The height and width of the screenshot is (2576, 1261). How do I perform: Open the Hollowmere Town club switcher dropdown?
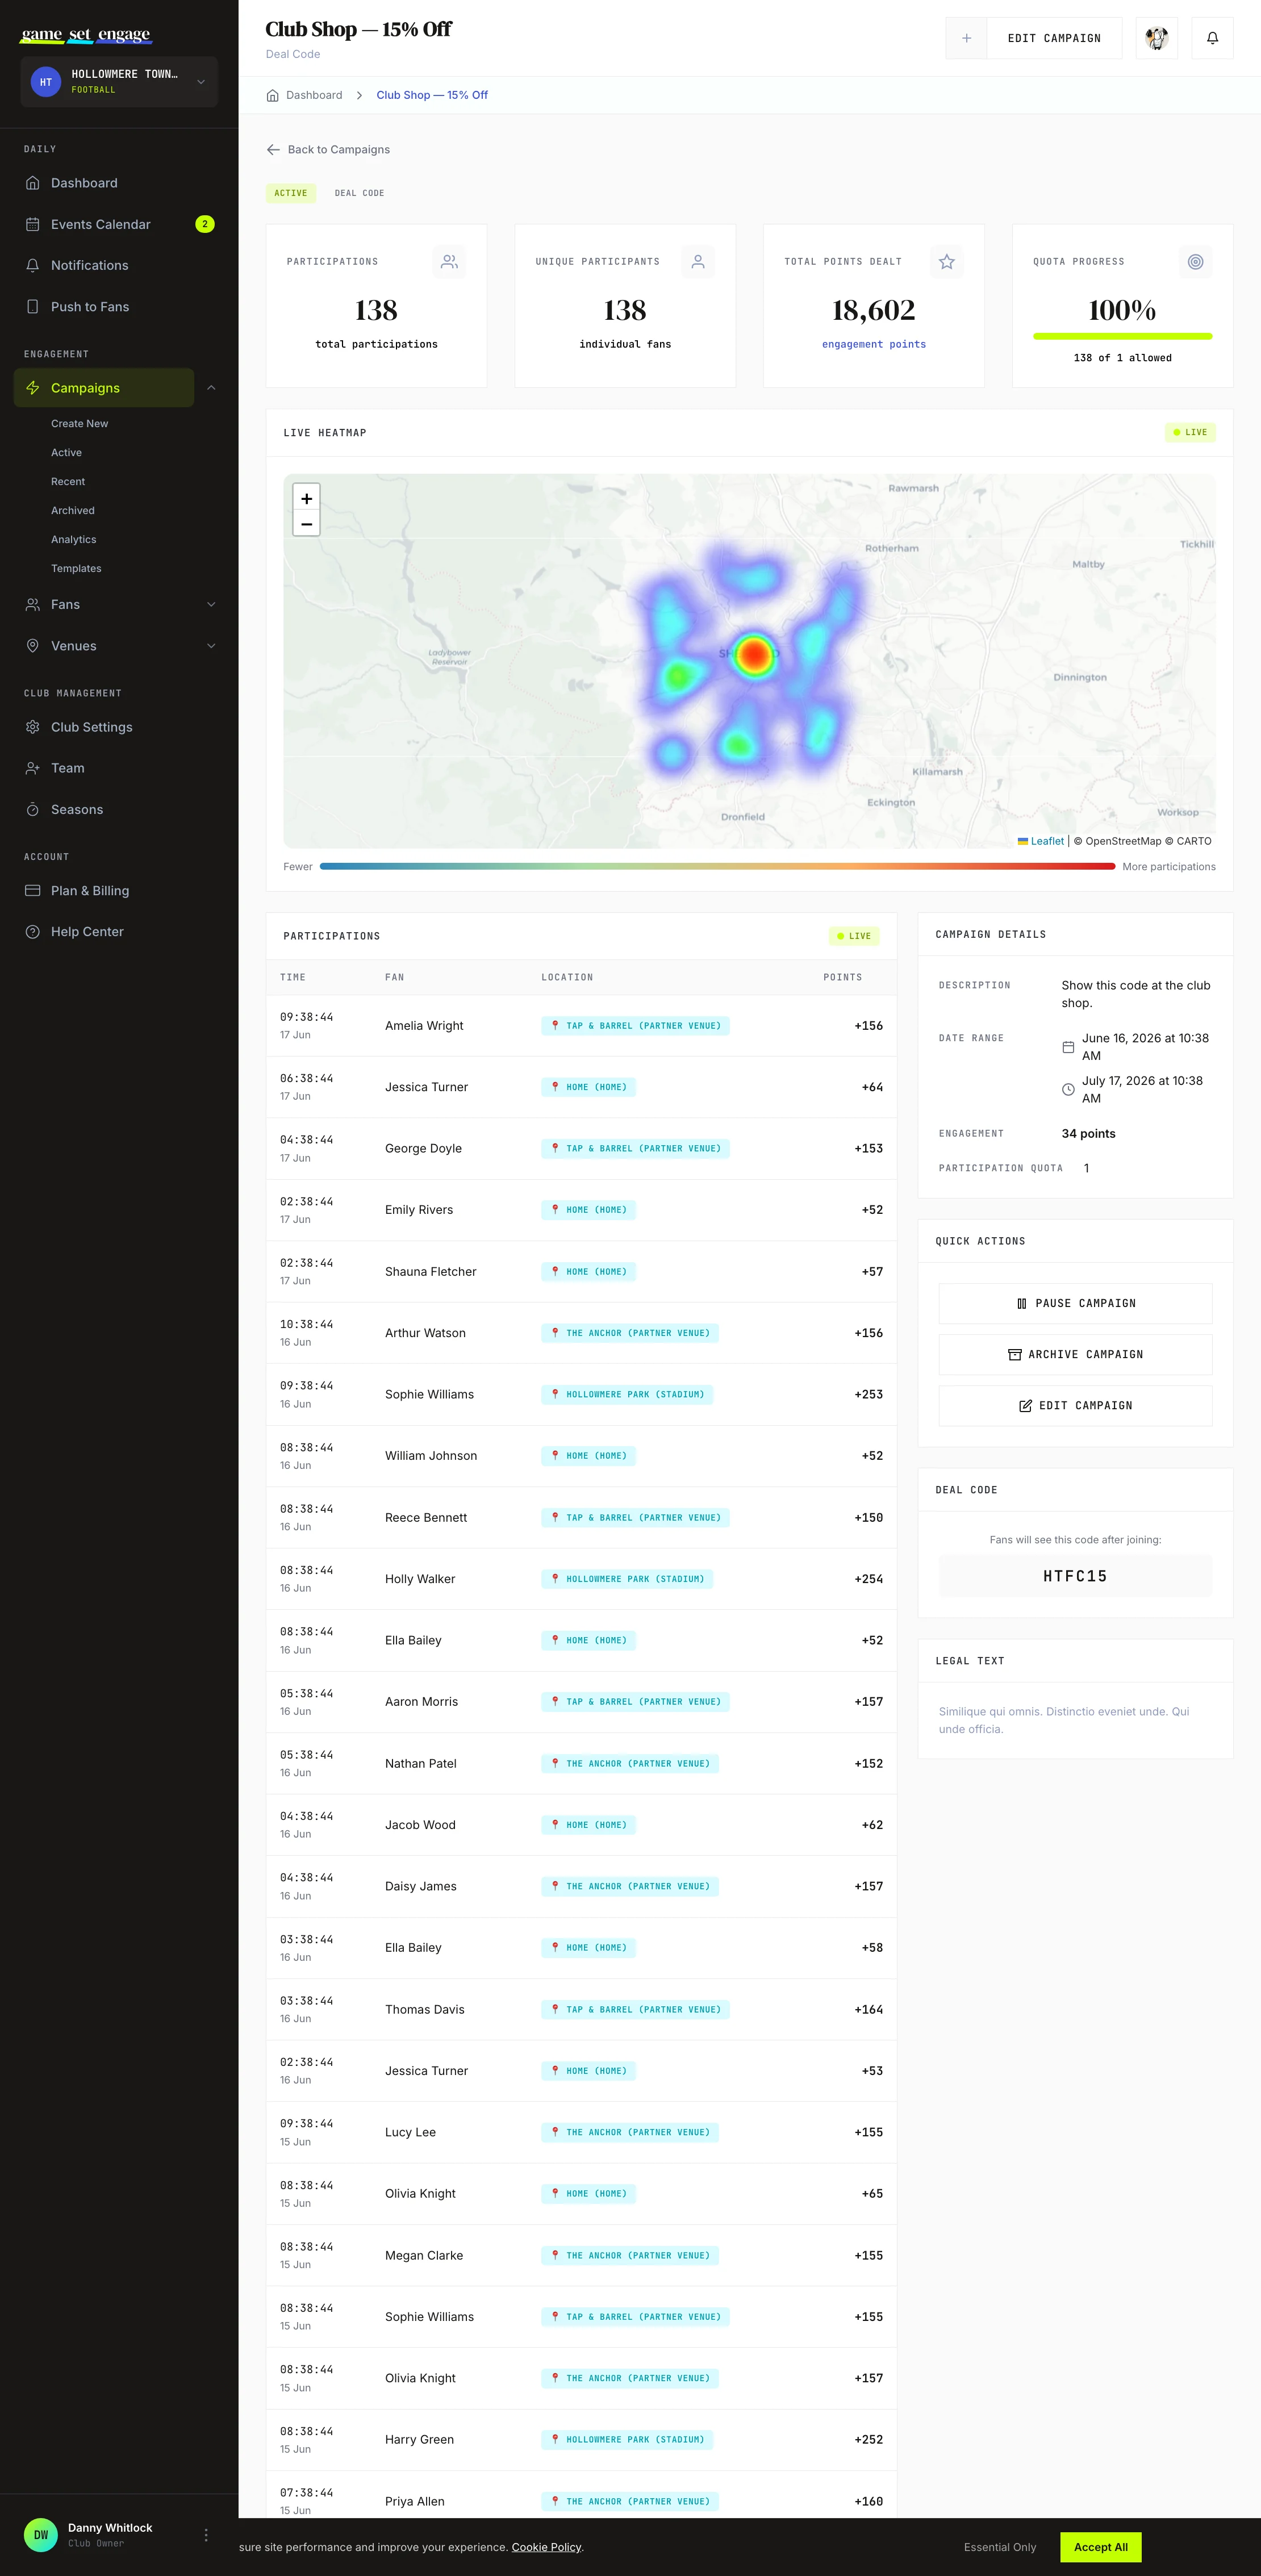[119, 82]
